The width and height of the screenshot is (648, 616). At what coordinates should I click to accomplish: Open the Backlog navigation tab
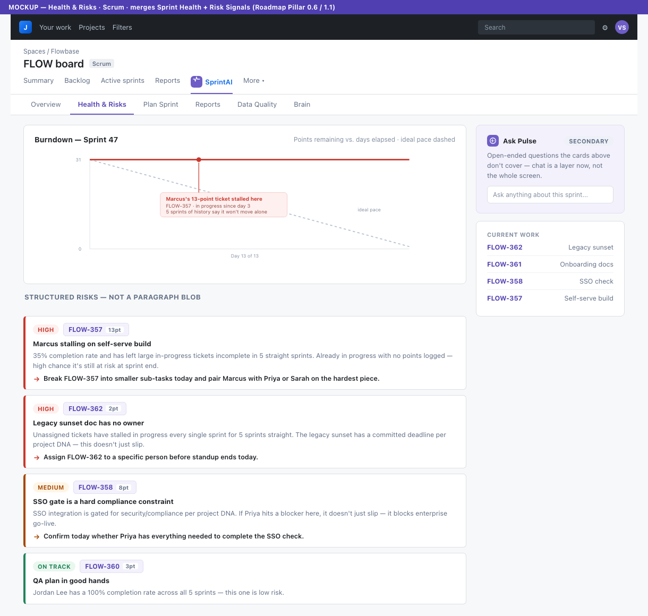(77, 81)
